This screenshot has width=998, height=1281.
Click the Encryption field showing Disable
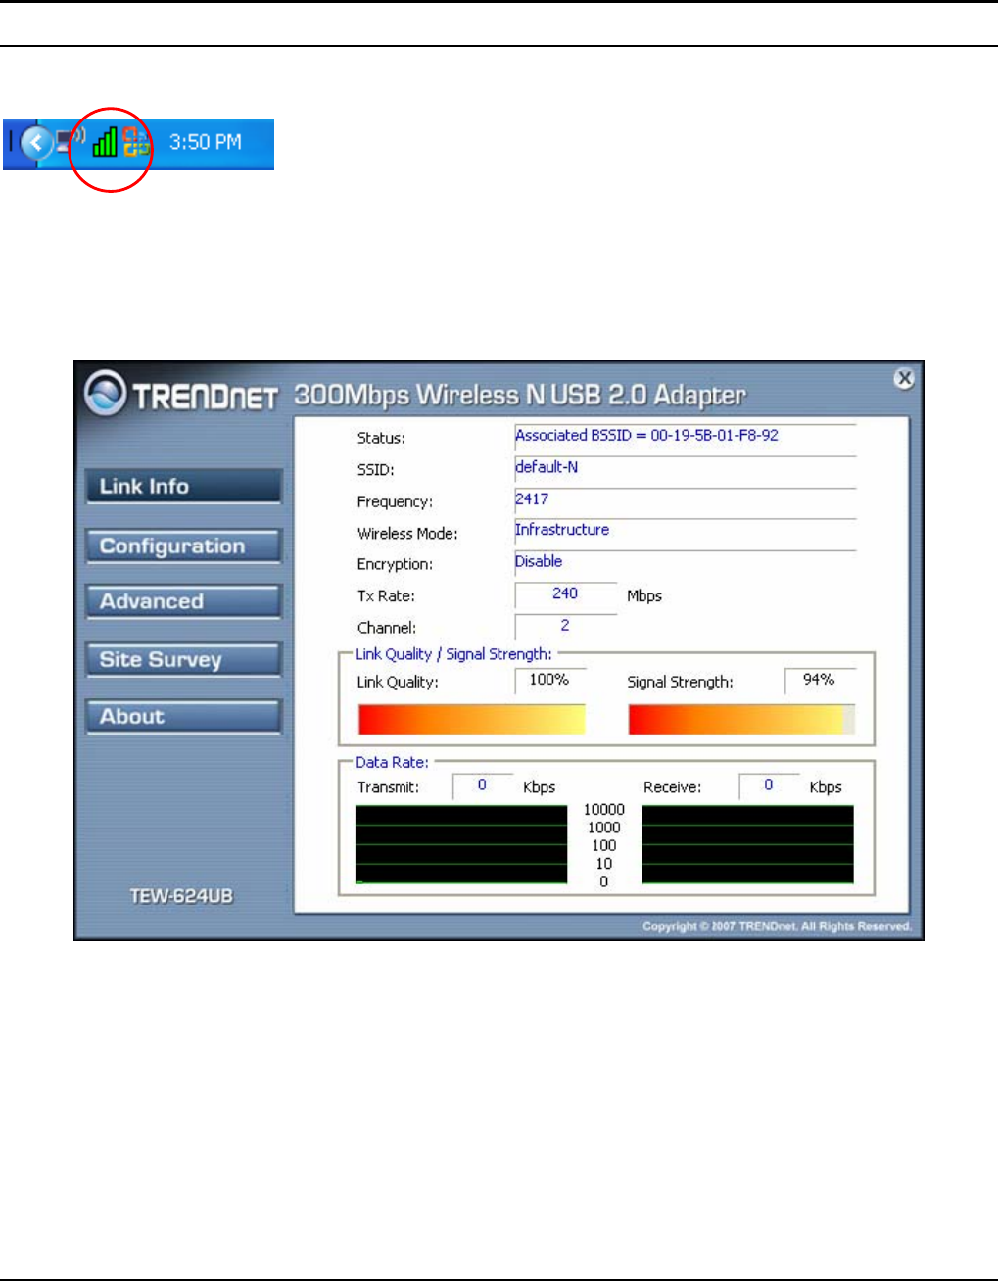(686, 561)
